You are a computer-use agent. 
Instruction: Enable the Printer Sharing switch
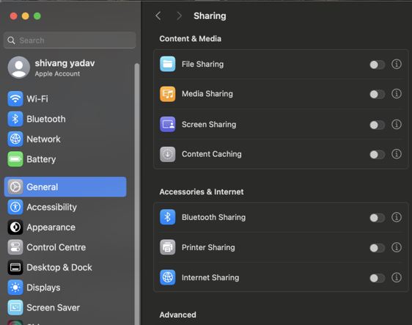[377, 248]
